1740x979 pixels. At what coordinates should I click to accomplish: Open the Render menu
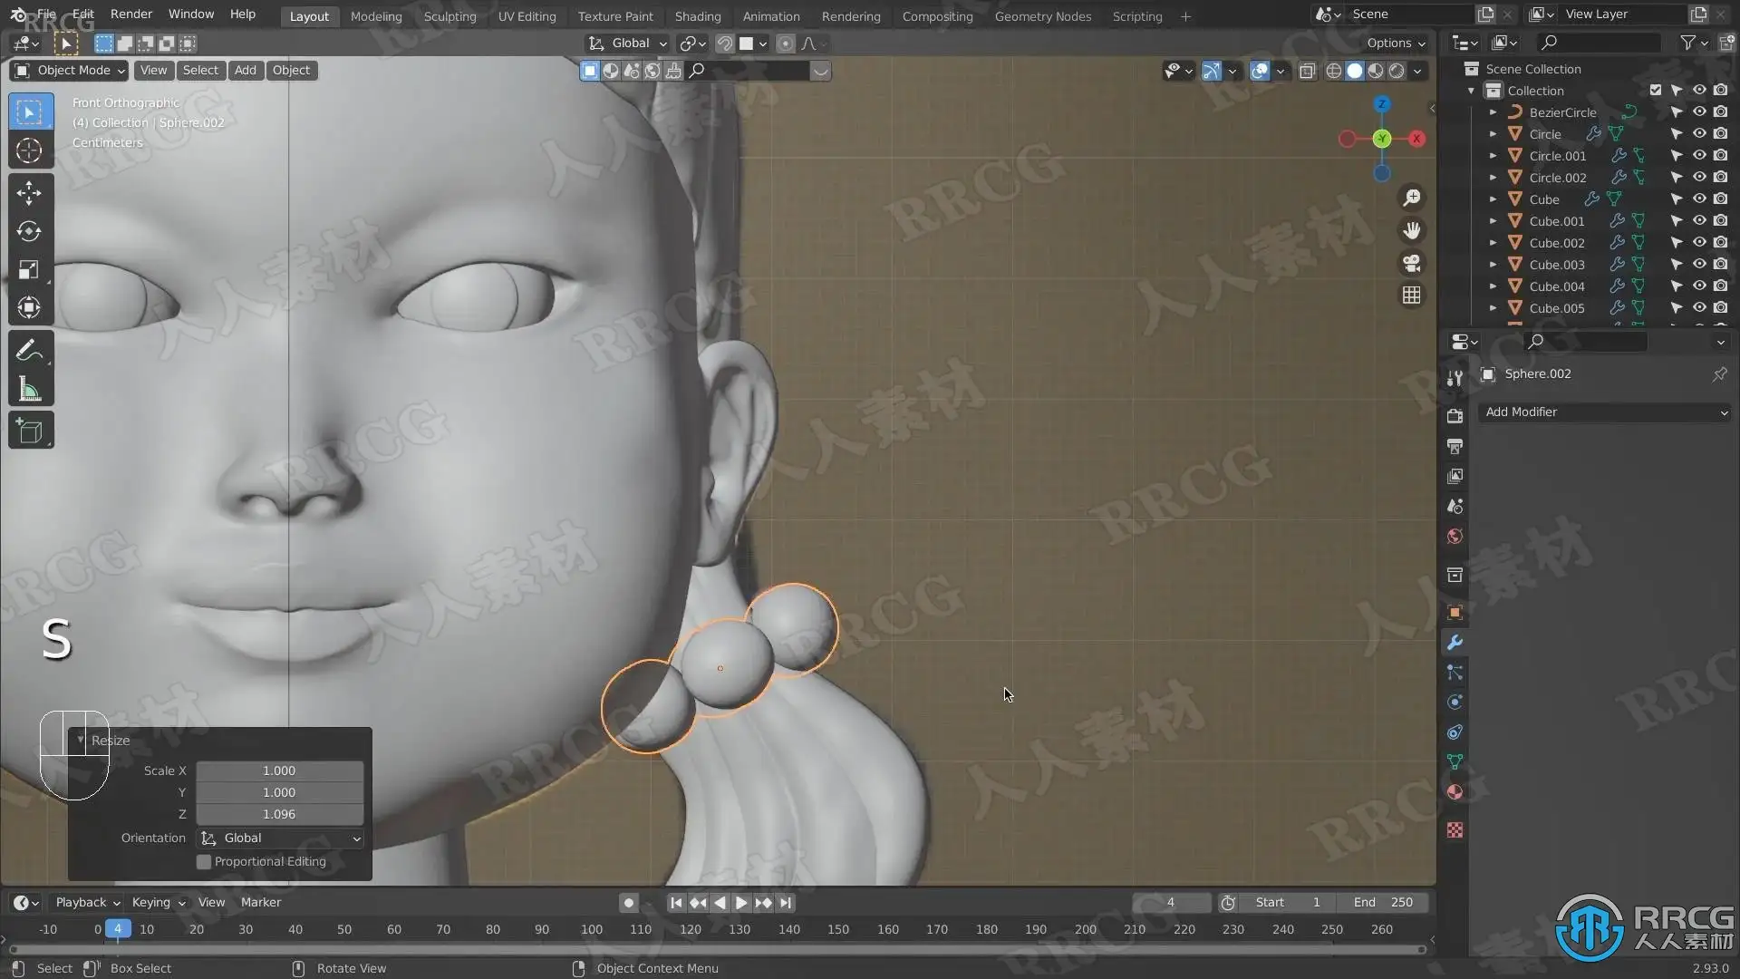coord(131,14)
